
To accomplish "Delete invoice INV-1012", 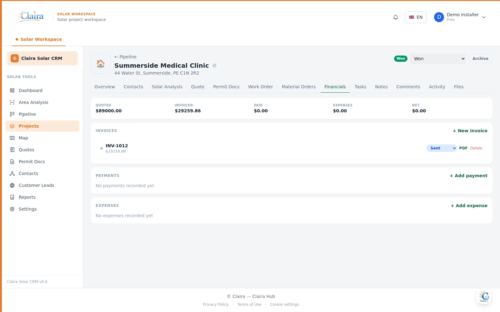I will [476, 148].
